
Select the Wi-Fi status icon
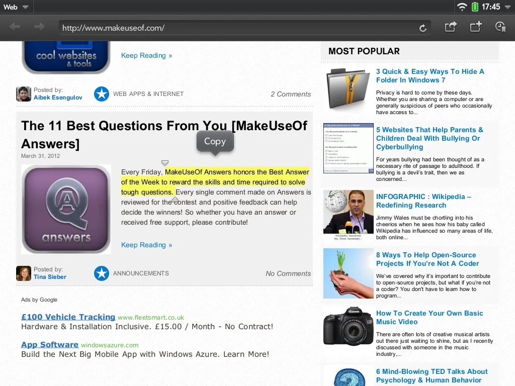462,7
